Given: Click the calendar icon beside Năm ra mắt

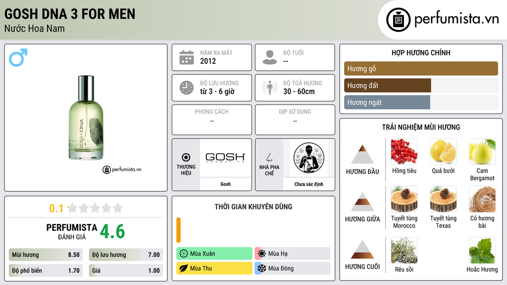Looking at the screenshot, I should (187, 57).
